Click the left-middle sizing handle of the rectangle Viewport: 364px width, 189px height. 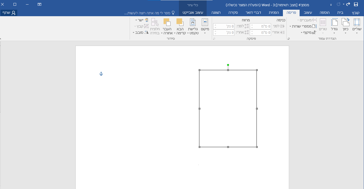point(199,109)
